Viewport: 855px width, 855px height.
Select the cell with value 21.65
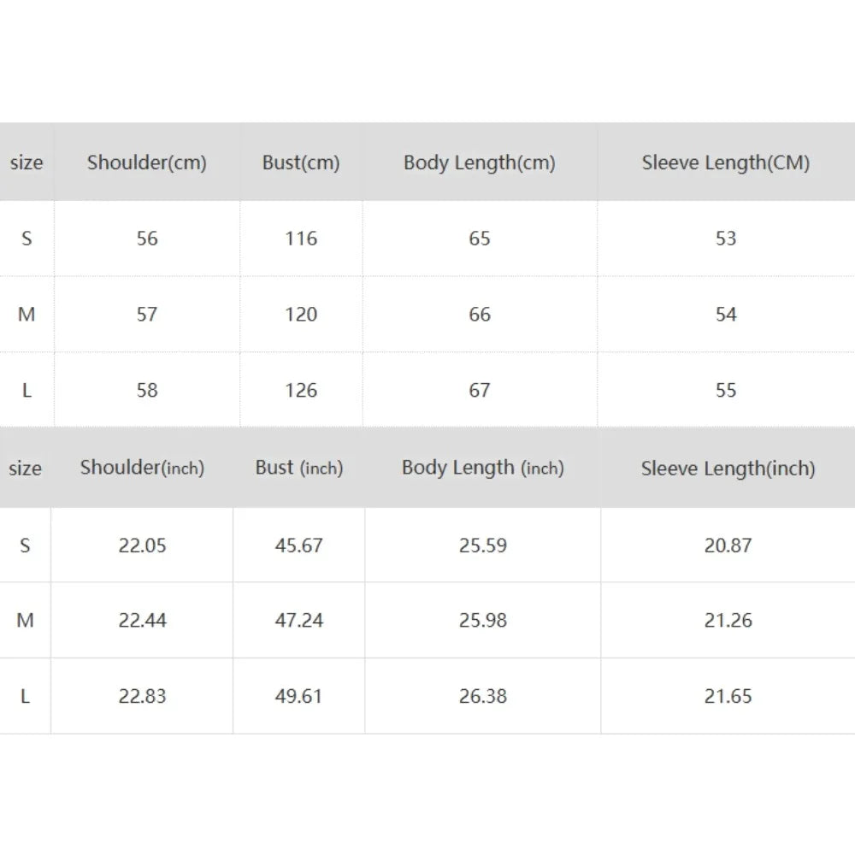pyautogui.click(x=728, y=697)
